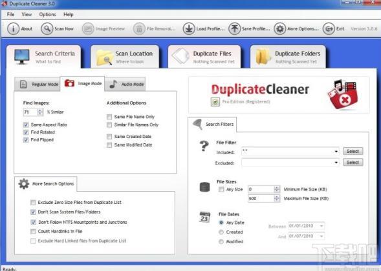This screenshot has height=271, width=381.
Task: Start scan with Scan Now magnifier icon
Action: (x=47, y=28)
